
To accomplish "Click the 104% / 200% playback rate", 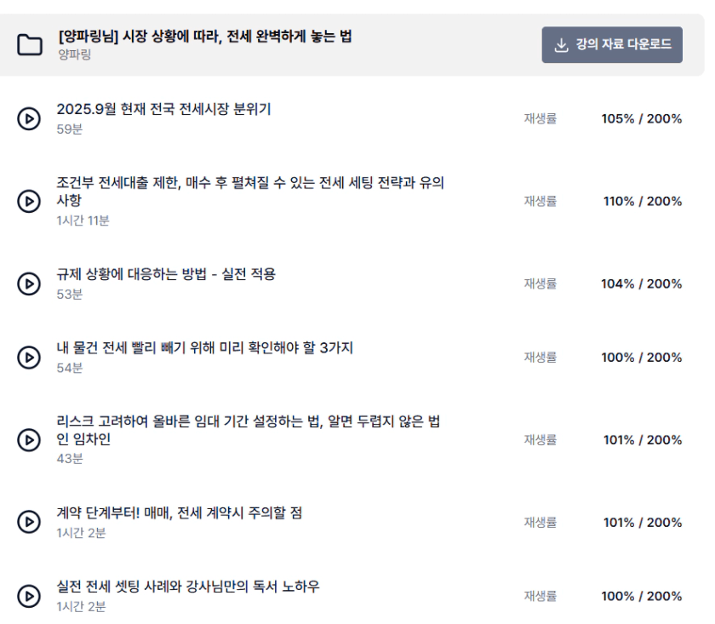I will pos(642,283).
